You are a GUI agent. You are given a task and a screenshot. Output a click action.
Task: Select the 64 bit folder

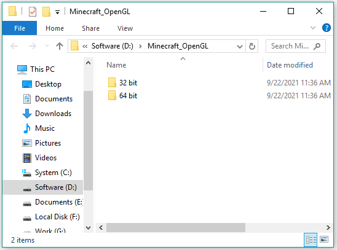coord(128,96)
